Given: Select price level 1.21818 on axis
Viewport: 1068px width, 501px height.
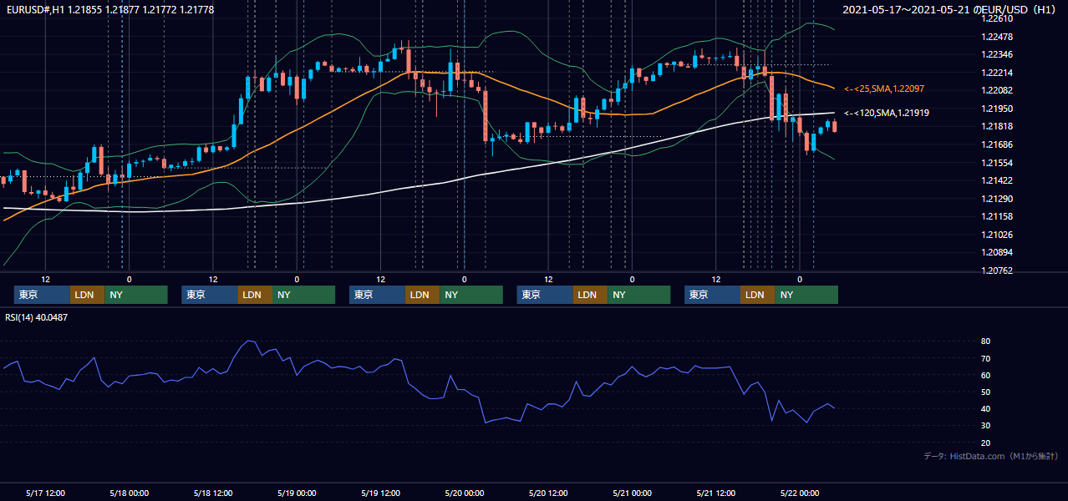Looking at the screenshot, I should point(996,126).
